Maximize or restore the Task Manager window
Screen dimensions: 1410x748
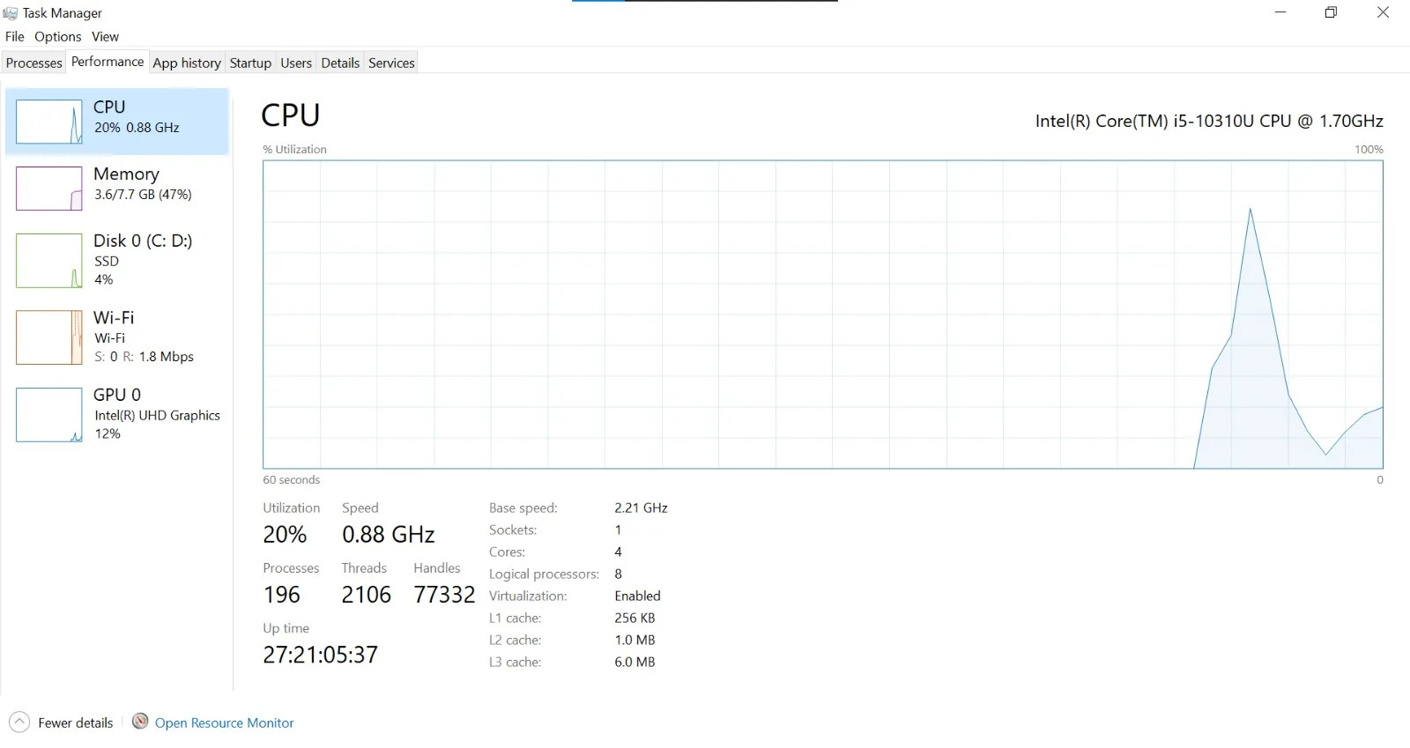point(1331,12)
